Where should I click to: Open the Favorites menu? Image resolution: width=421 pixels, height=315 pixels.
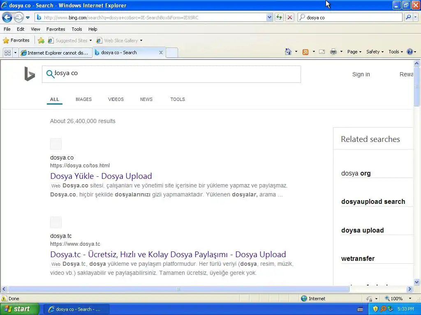tap(56, 29)
